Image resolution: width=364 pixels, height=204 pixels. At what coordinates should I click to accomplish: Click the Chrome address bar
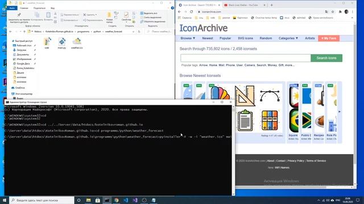coord(261,12)
